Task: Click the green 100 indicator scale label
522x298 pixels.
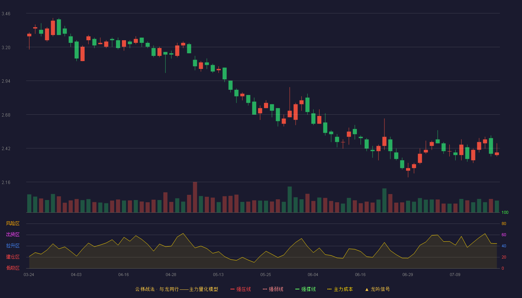Action: click(x=505, y=213)
